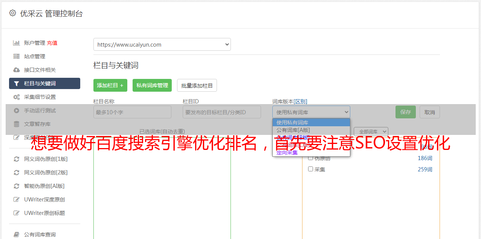481x239 pixels.
Task: Click the 186词 count link
Action: point(425,158)
